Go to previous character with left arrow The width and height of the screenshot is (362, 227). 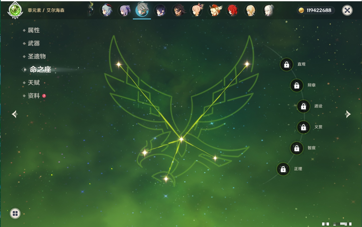(15, 114)
